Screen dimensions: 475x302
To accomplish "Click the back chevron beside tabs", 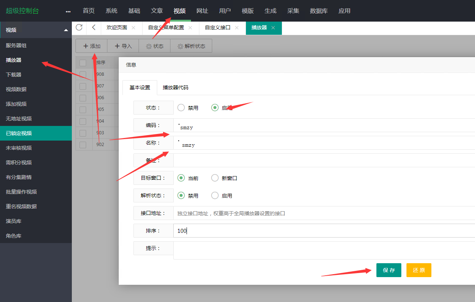I will tap(94, 27).
